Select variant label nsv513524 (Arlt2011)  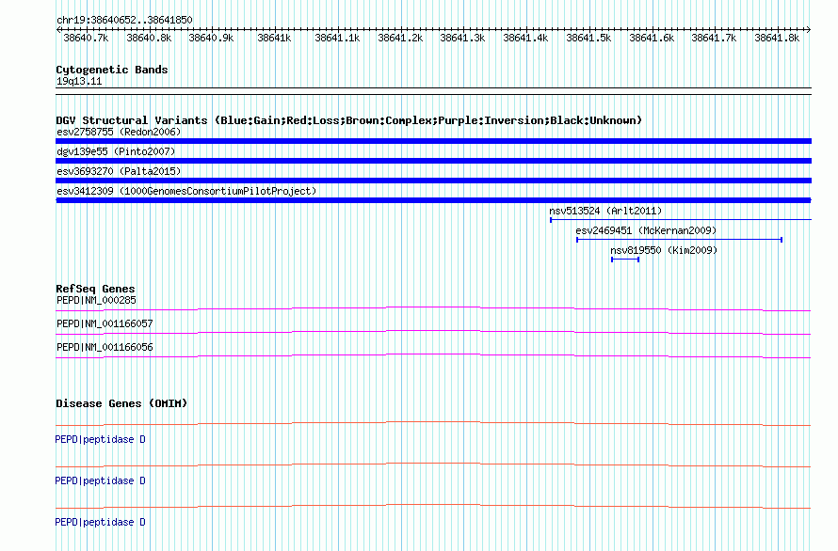[605, 211]
